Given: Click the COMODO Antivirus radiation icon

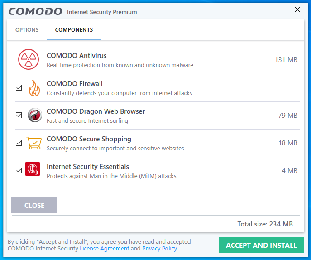Looking at the screenshot, I should [x=29, y=60].
